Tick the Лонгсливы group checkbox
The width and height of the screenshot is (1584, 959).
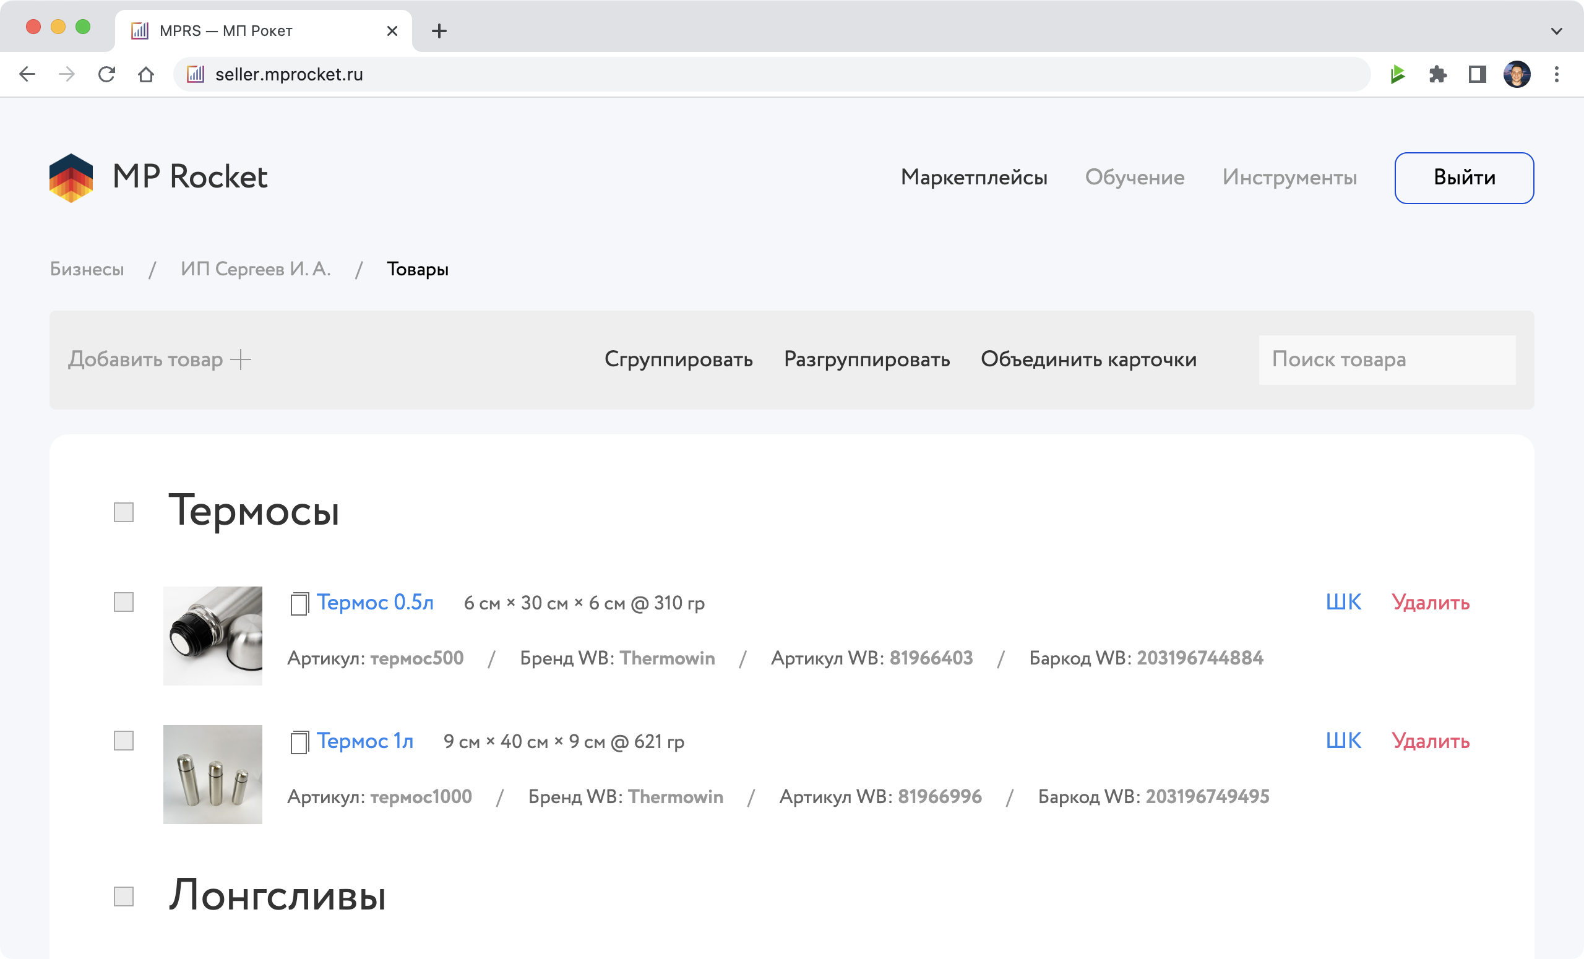point(123,896)
